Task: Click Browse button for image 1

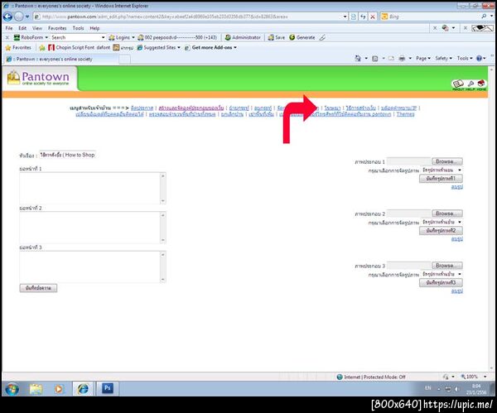Action: pyautogui.click(x=447, y=161)
